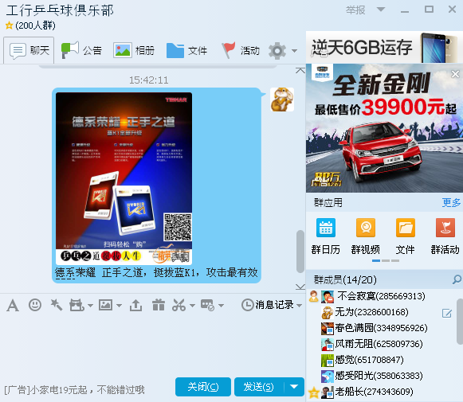Close the 全新金刚 car advertisement
The width and height of the screenshot is (463, 402).
[455, 74]
